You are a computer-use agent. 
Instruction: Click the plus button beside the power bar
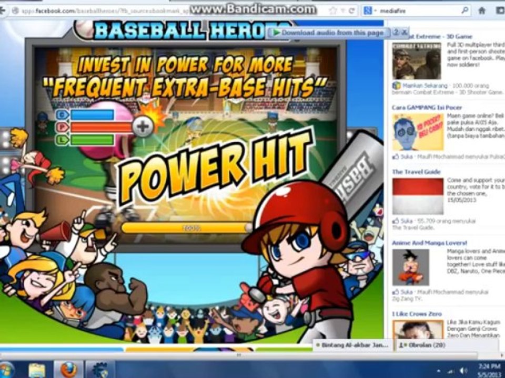pos(143,127)
